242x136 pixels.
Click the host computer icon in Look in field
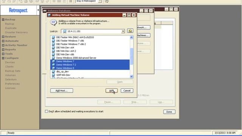pyautogui.click(x=65, y=31)
